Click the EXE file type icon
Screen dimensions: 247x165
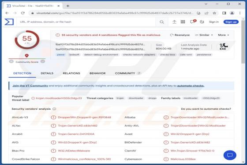coord(223,47)
